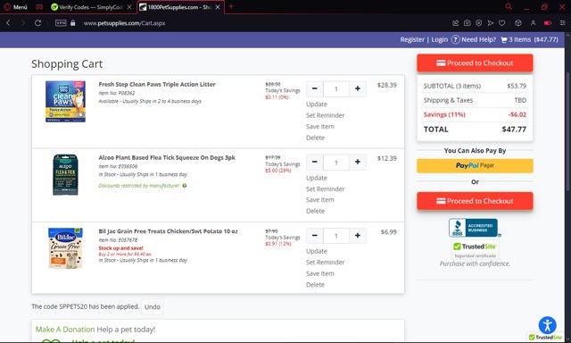This screenshot has width=571, height=343.
Task: Toggle the VPN badge
Action: coord(61,23)
